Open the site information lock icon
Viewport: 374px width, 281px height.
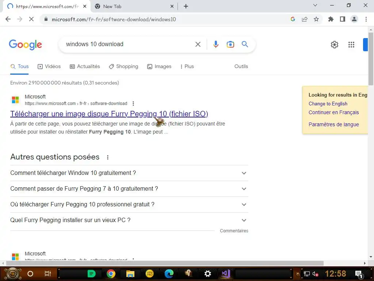(x=46, y=19)
